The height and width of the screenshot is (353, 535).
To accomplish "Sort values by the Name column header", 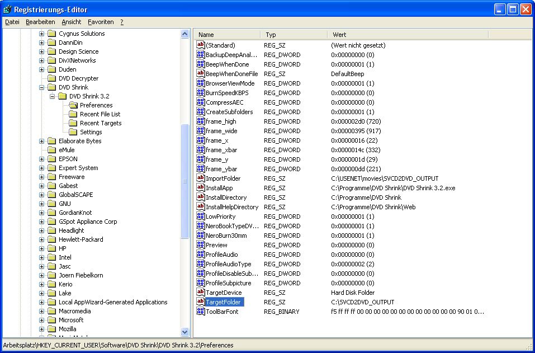I will [x=227, y=35].
